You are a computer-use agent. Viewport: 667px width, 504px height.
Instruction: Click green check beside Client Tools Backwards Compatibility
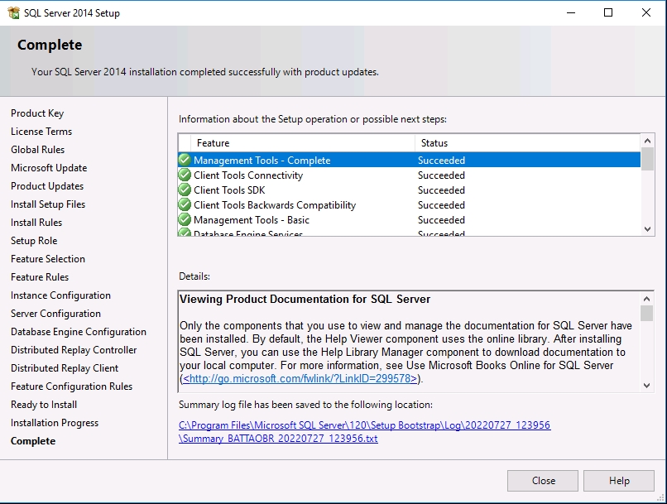[x=185, y=204]
